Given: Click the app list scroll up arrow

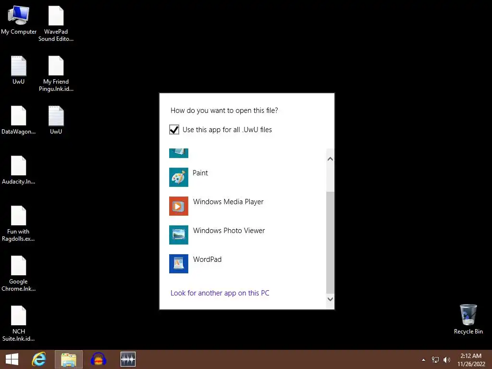Looking at the screenshot, I should tap(330, 159).
